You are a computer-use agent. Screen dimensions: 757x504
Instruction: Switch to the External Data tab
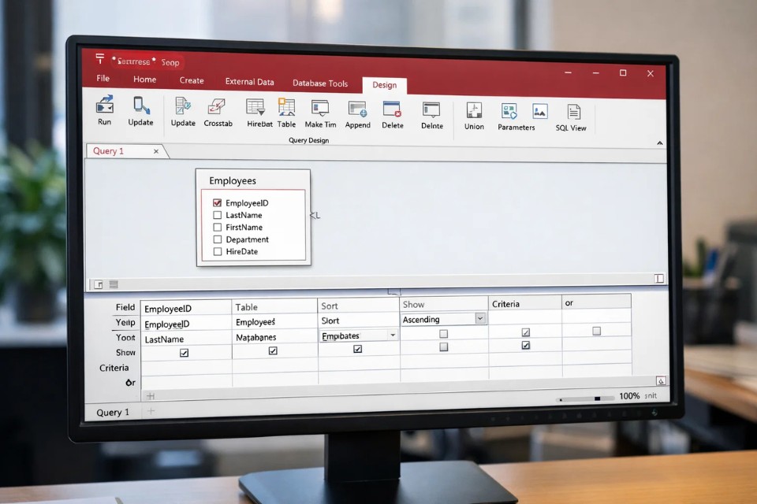249,81
